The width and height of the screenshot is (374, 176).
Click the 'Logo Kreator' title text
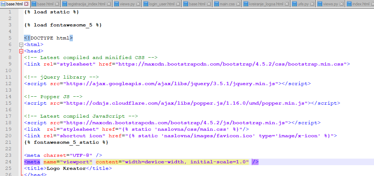click(x=66, y=168)
